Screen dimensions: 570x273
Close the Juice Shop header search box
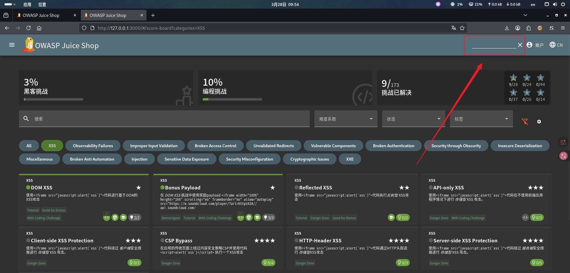(520, 45)
